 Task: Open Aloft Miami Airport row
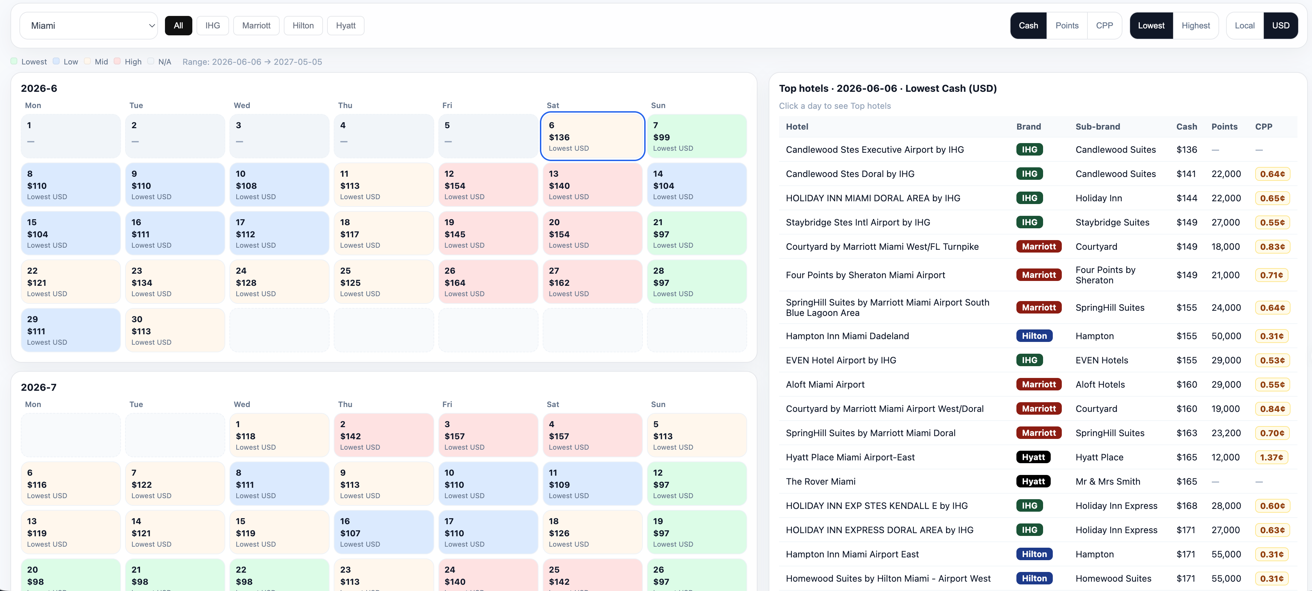tap(1038, 384)
